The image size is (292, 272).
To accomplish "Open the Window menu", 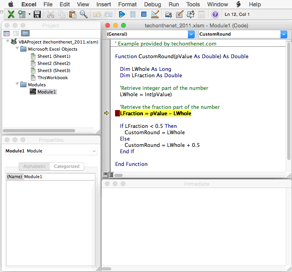I will pos(218,4).
